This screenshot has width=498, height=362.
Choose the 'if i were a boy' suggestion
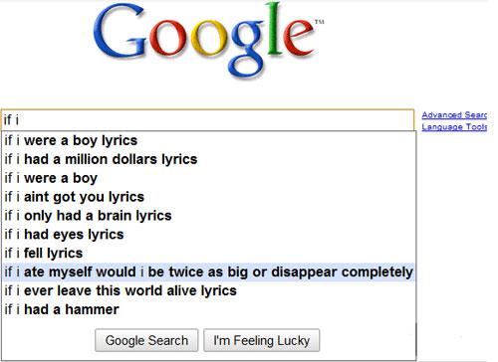tap(209, 178)
